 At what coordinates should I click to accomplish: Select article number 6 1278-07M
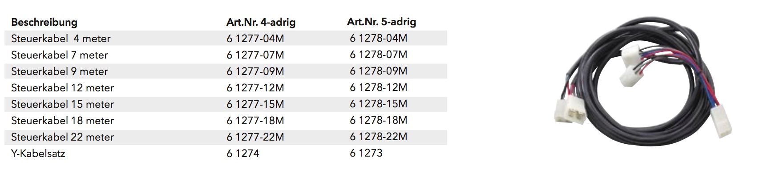[379, 55]
